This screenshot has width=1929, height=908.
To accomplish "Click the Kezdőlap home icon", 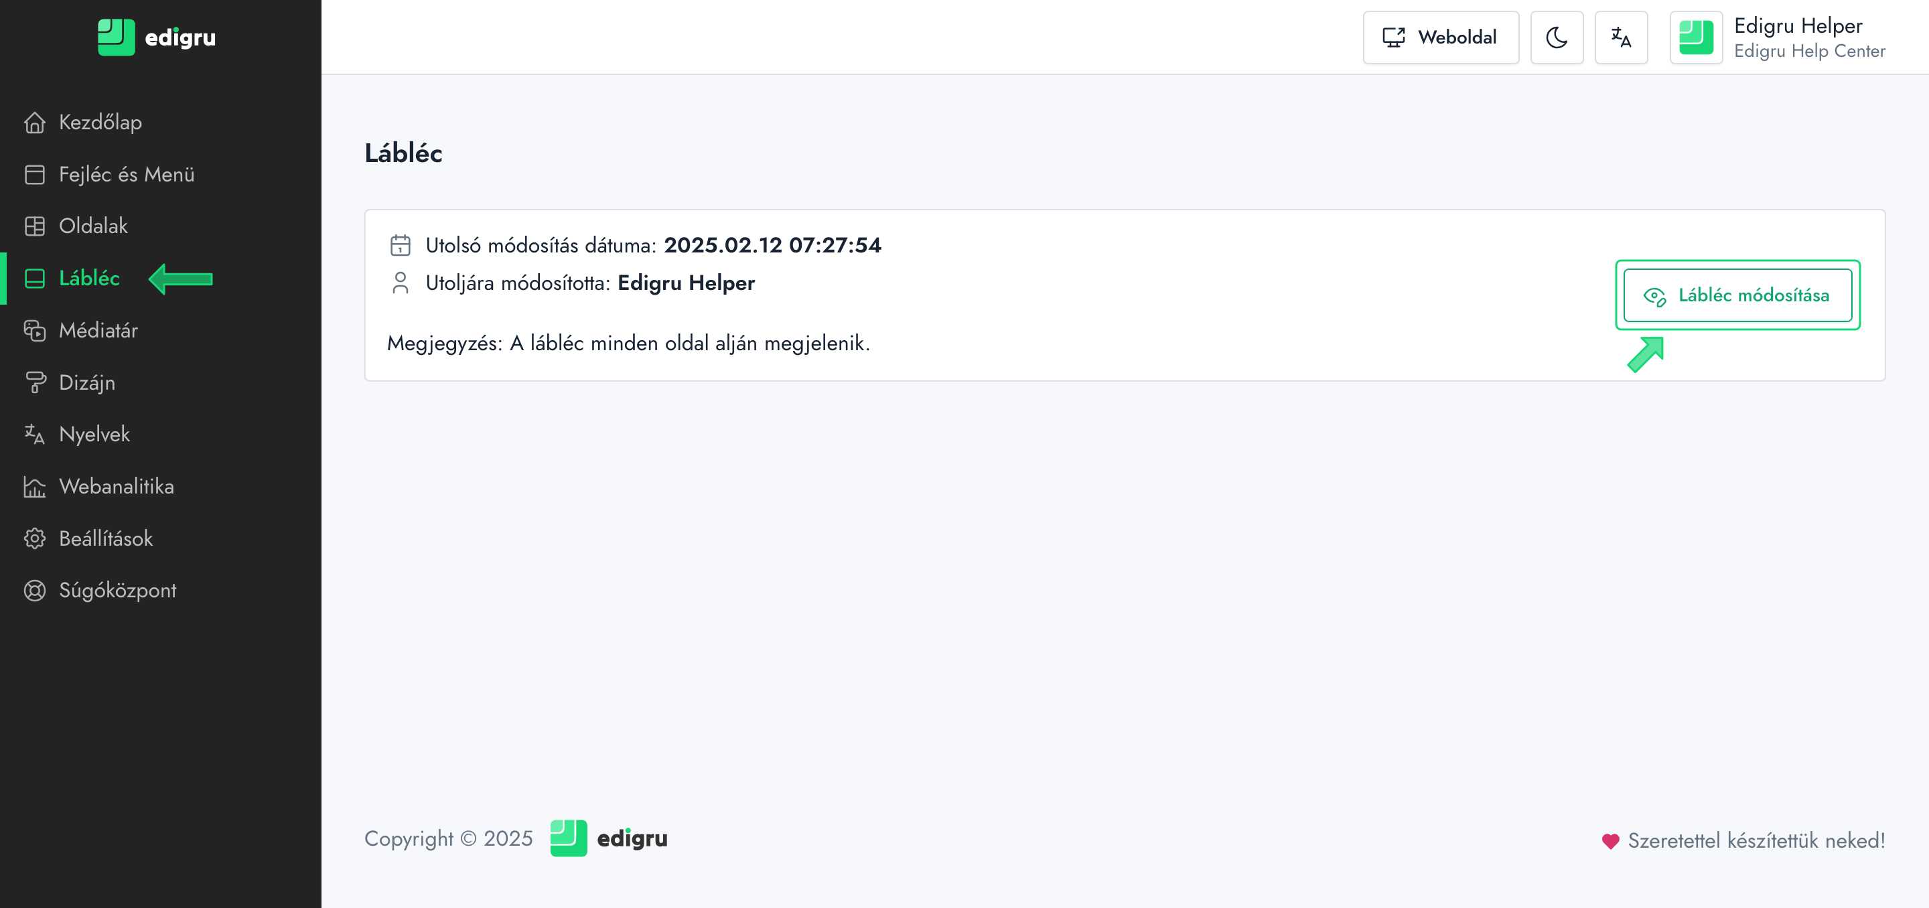I will click(34, 122).
